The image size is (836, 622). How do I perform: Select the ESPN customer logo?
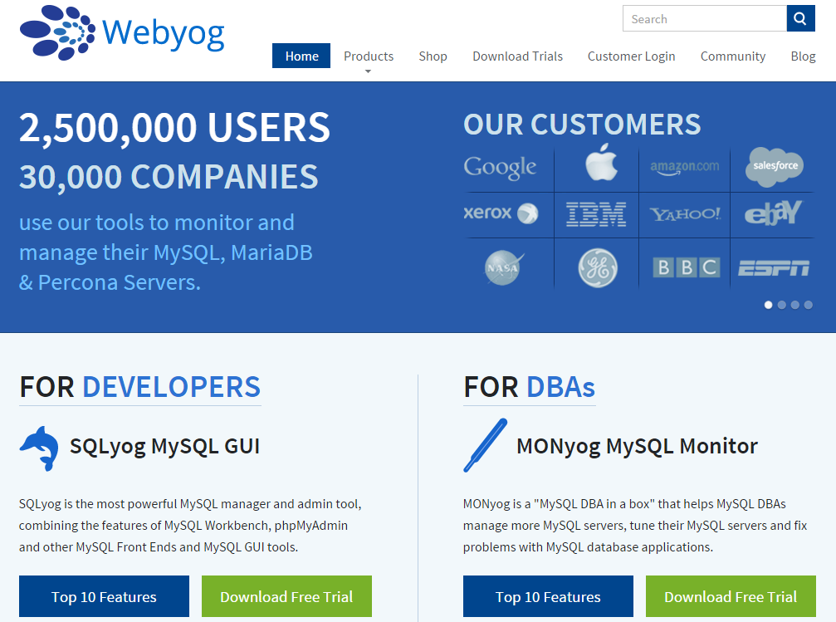coord(773,264)
